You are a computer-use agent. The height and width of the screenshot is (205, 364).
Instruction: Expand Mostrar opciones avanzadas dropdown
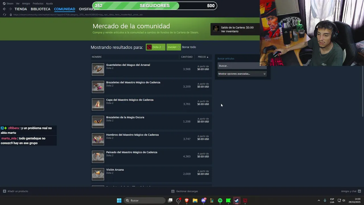[x=242, y=74]
